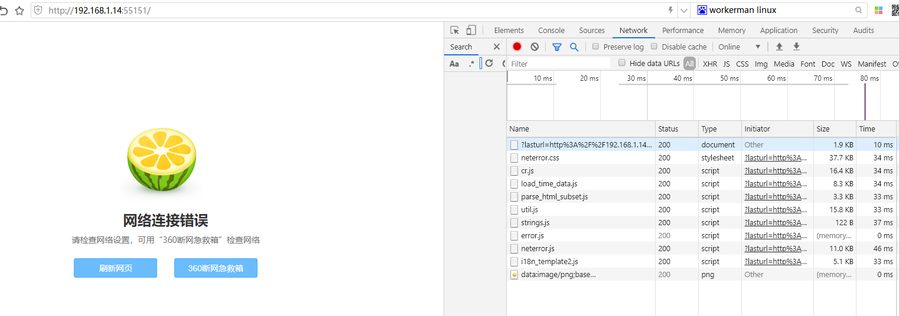Click the security shield icon in address bar
The image size is (899, 316).
(x=38, y=11)
